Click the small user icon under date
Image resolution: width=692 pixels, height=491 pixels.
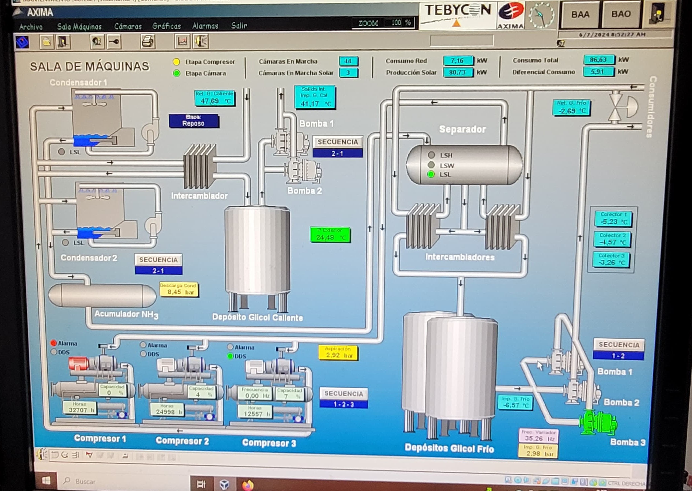click(x=561, y=44)
